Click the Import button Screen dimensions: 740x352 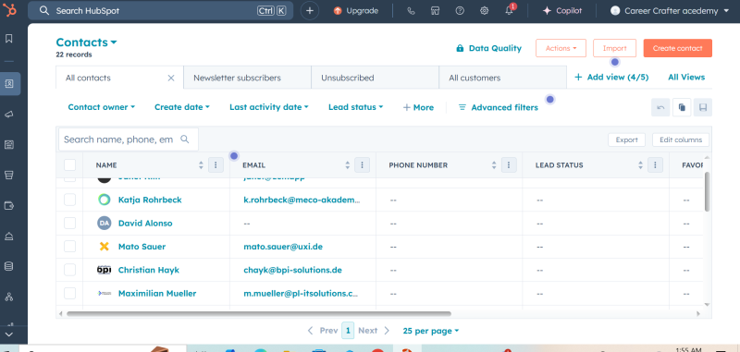[614, 48]
